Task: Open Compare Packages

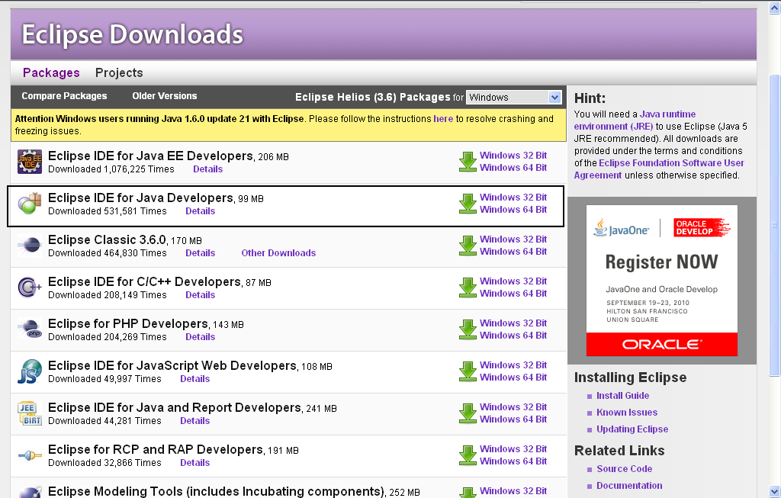Action: 64,95
